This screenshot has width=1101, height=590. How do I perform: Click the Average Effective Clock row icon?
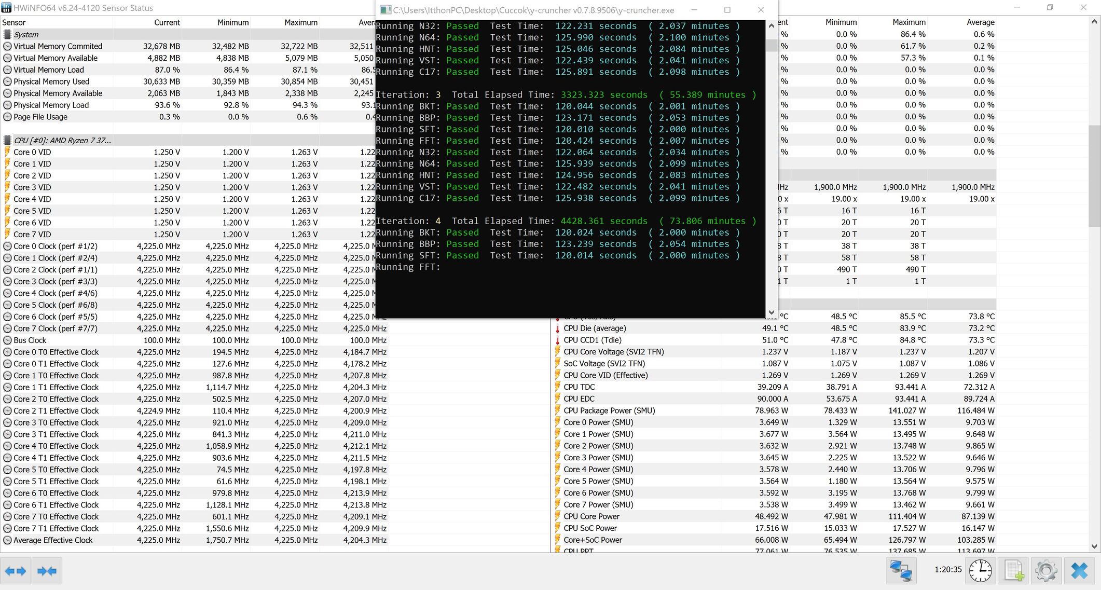tap(7, 540)
